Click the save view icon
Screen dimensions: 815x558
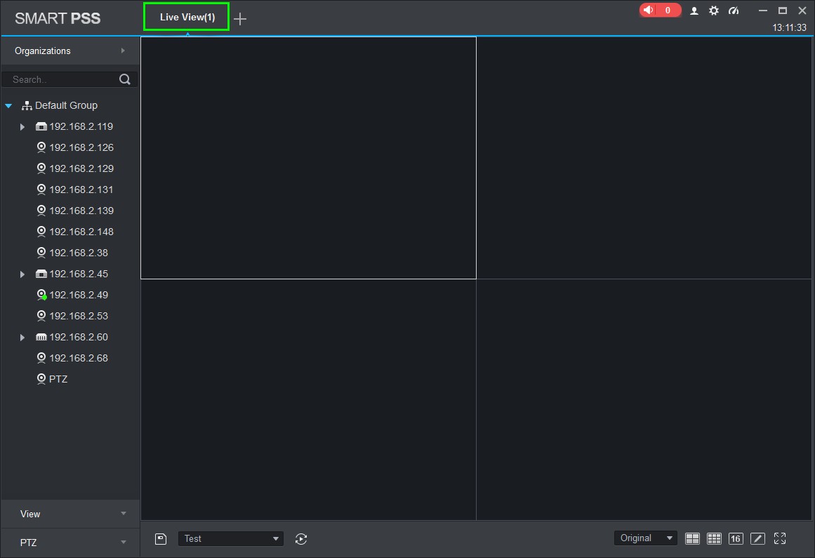161,539
